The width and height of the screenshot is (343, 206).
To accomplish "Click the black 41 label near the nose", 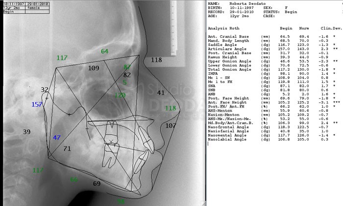I will click(x=161, y=93).
